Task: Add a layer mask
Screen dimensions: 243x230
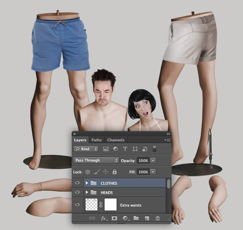Action: (114, 218)
